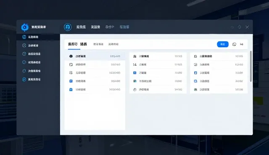269x155 pixels.
Task: Select the fifth sidebar item's circle icon
Action: coord(24,71)
